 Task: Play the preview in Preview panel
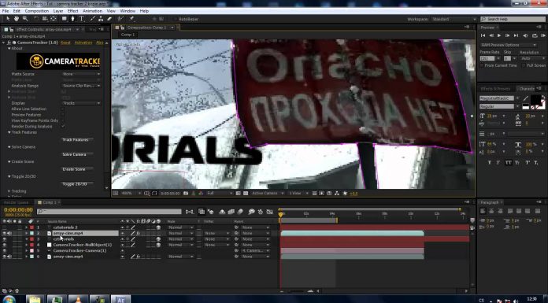point(499,35)
